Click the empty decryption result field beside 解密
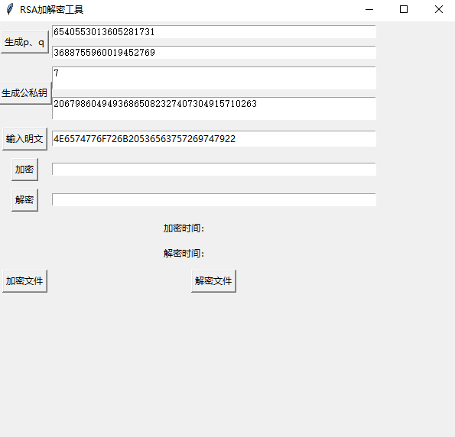Image resolution: width=455 pixels, height=437 pixels. click(x=214, y=199)
